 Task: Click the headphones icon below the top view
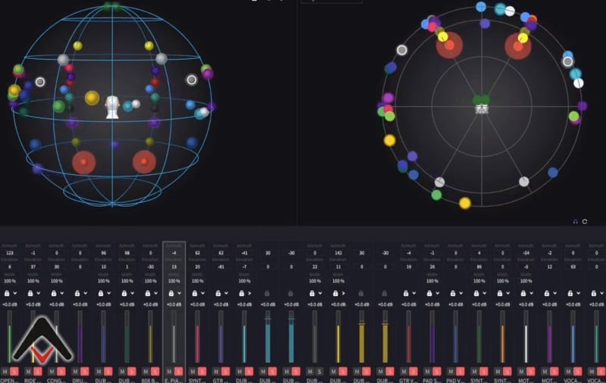click(576, 221)
